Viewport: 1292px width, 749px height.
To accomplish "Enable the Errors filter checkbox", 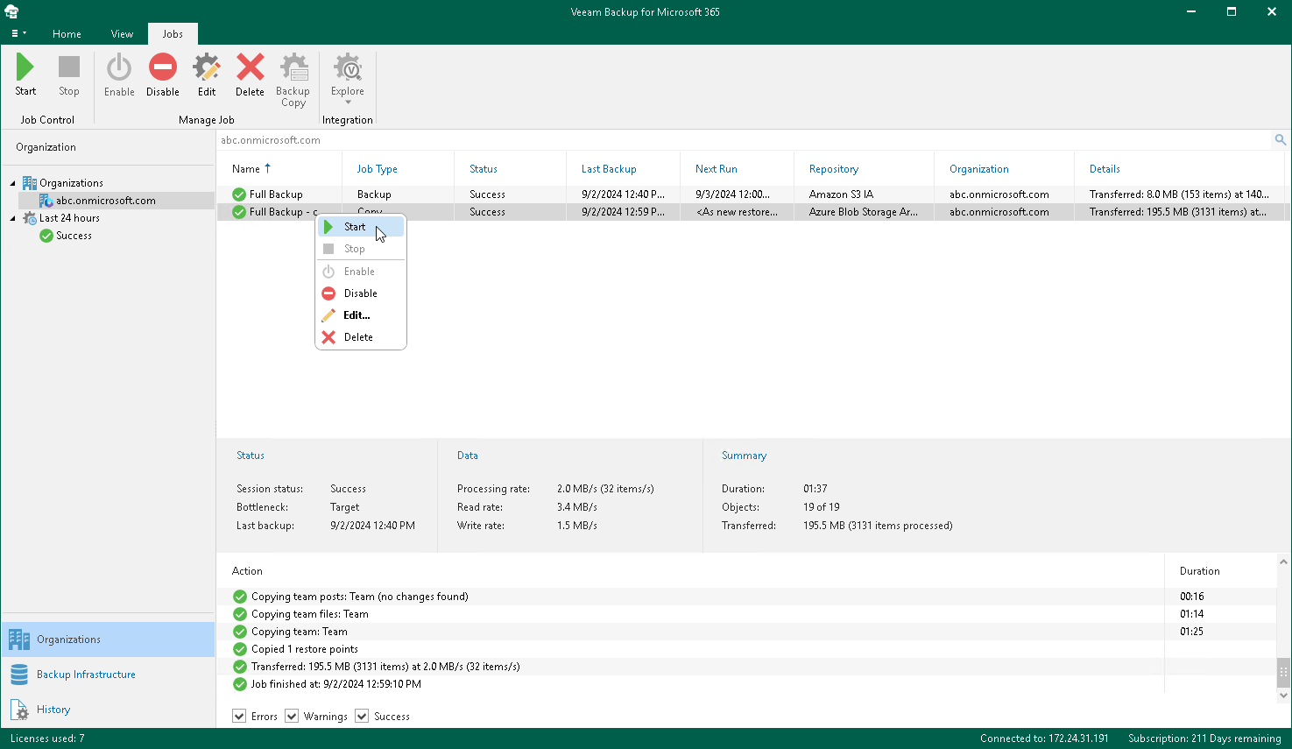I will tap(239, 716).
